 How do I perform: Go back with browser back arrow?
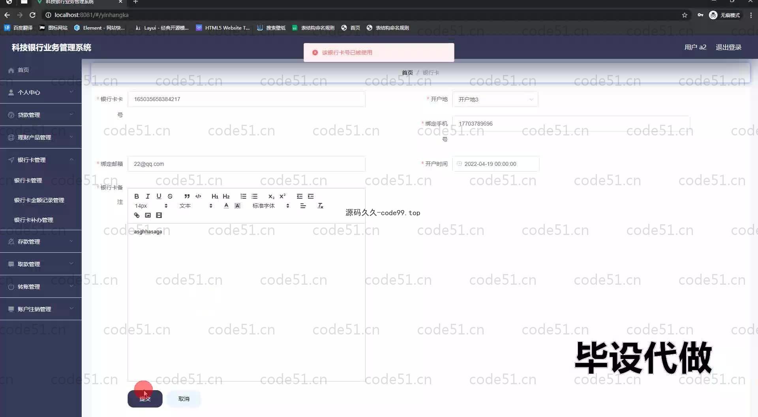tap(7, 15)
